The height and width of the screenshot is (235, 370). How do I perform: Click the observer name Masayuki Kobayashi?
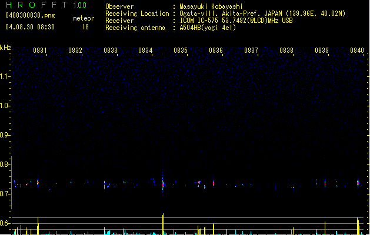[211, 6]
